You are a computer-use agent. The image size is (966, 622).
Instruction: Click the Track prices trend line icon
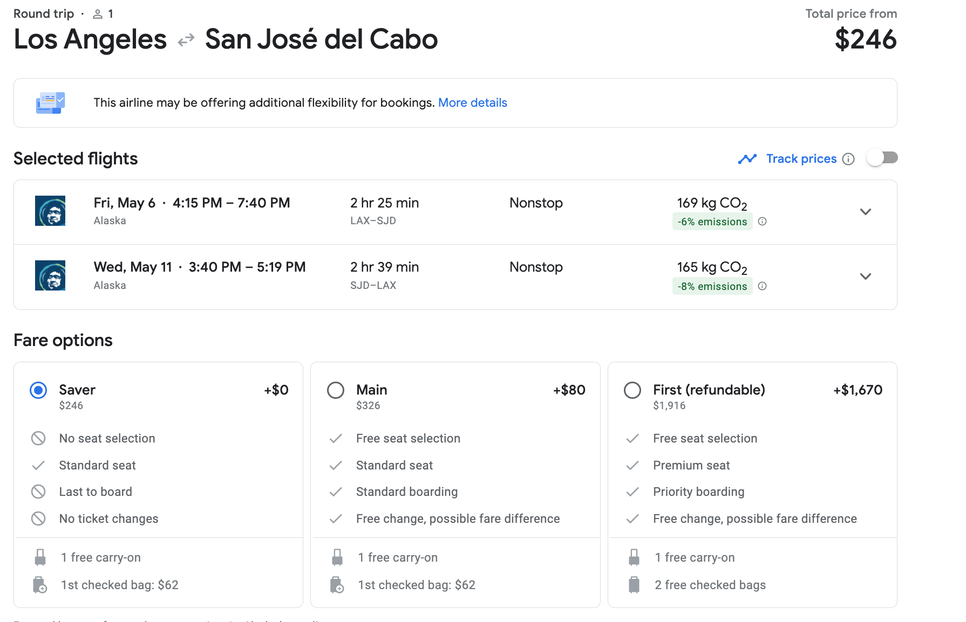tap(747, 159)
